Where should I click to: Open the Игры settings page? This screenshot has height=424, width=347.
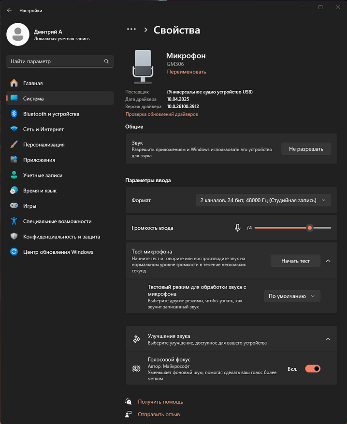[x=29, y=206]
